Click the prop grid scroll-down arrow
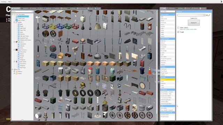The image size is (223, 125). point(157,120)
